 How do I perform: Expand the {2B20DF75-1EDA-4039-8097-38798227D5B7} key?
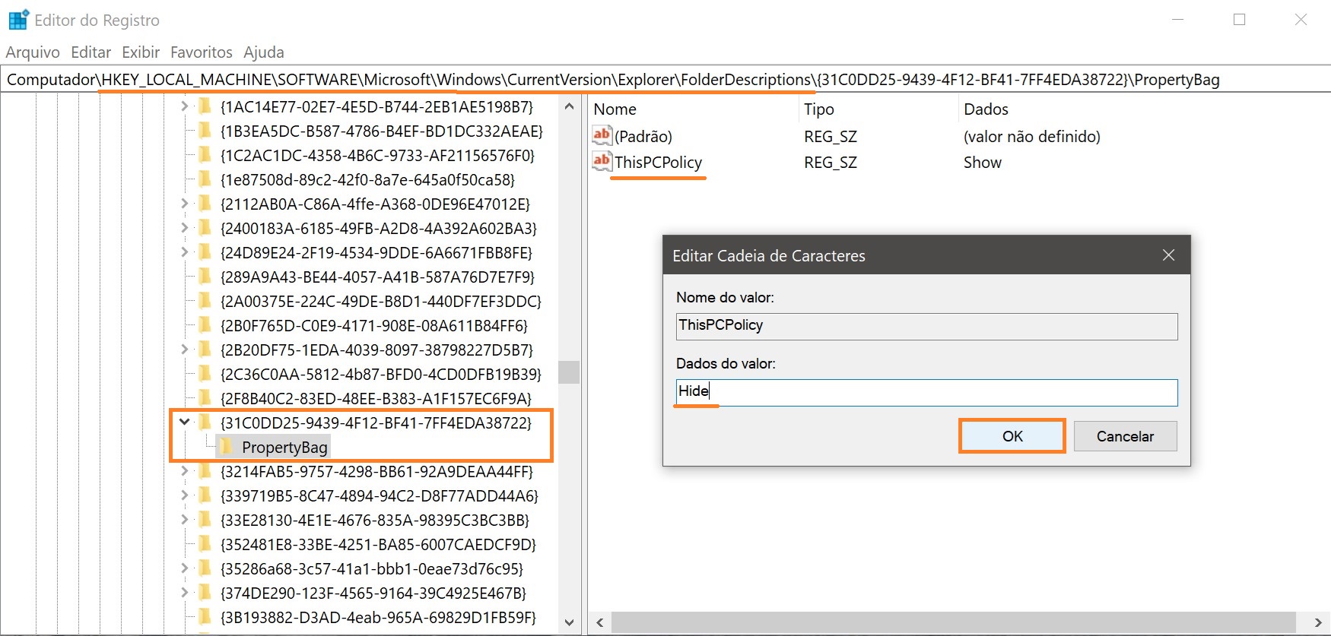tap(184, 350)
